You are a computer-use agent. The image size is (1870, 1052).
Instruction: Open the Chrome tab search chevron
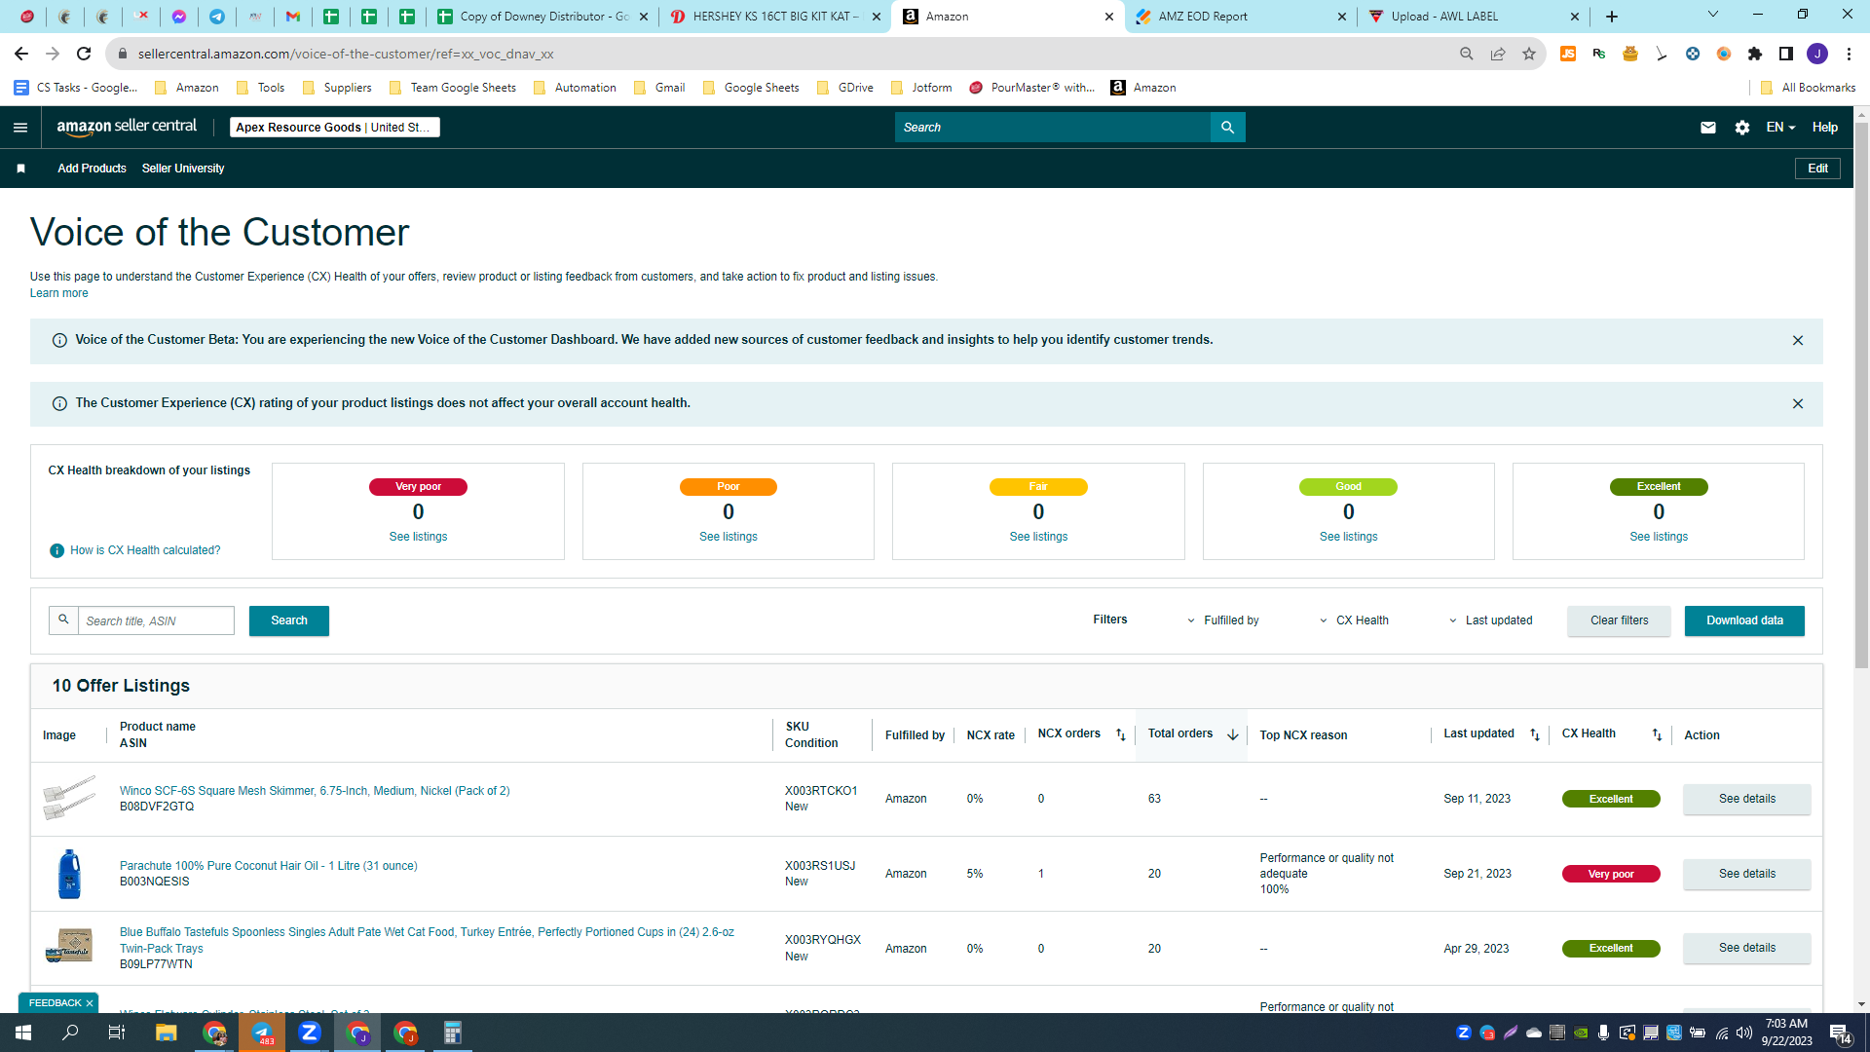pos(1713,15)
